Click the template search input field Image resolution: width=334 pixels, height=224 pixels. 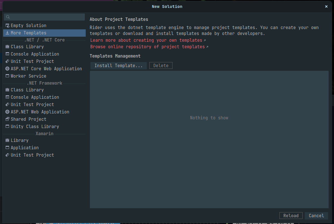(x=44, y=17)
